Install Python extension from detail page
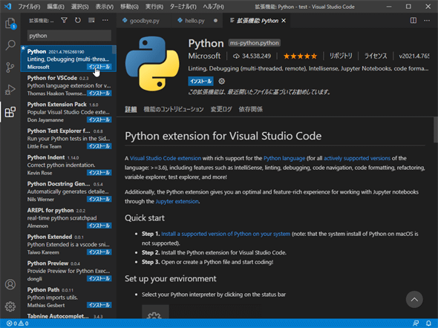This screenshot has height=328, width=438. (200, 81)
